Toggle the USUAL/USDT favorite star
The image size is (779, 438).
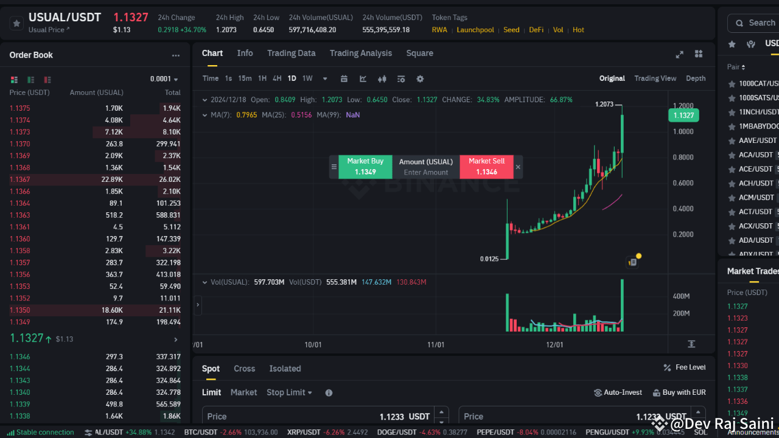coord(16,23)
